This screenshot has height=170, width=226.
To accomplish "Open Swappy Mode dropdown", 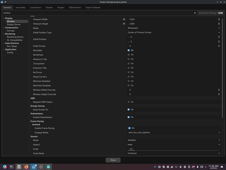I will click(174, 133).
